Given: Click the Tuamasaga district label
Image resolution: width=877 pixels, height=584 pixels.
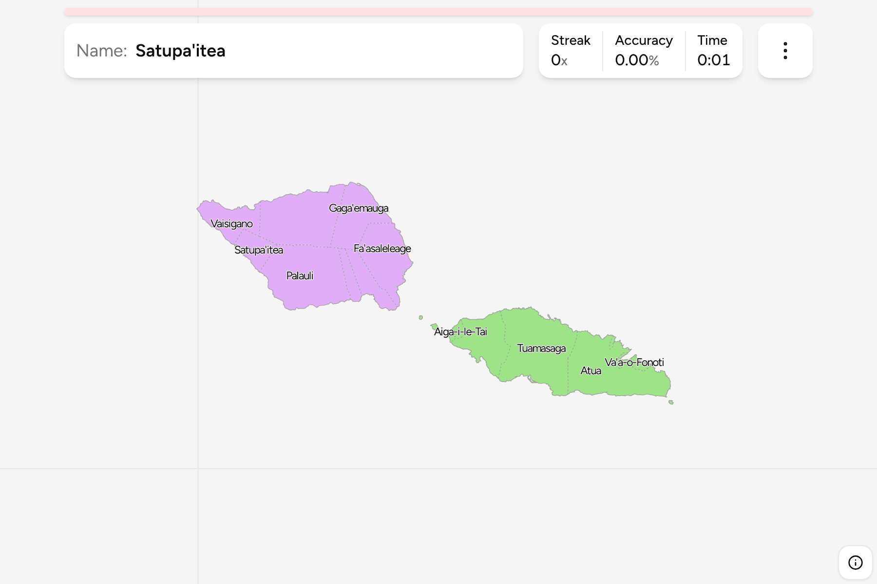Looking at the screenshot, I should tap(541, 348).
